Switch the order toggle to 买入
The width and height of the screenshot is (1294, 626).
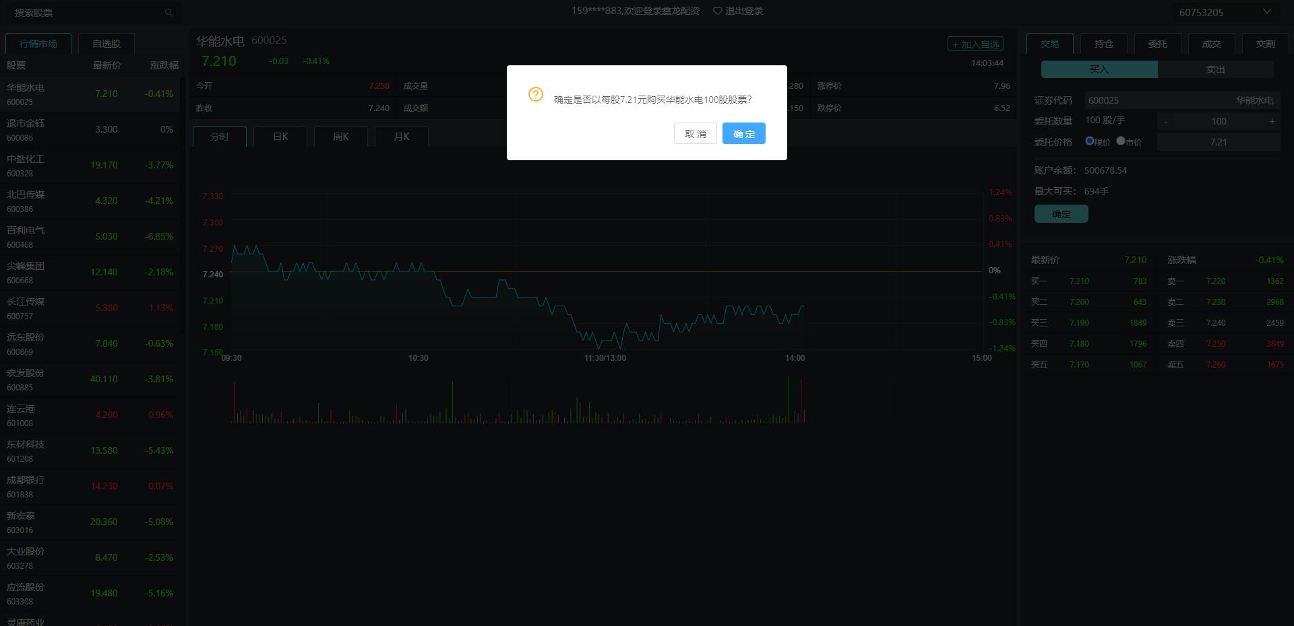(1099, 69)
